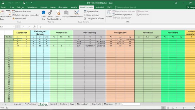The height and width of the screenshot is (110, 195).
Task: Open the Makros dialog icon
Action: pos(8,13)
